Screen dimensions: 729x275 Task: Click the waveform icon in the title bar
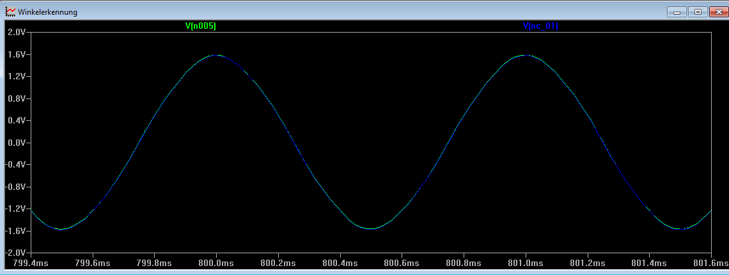(x=10, y=12)
